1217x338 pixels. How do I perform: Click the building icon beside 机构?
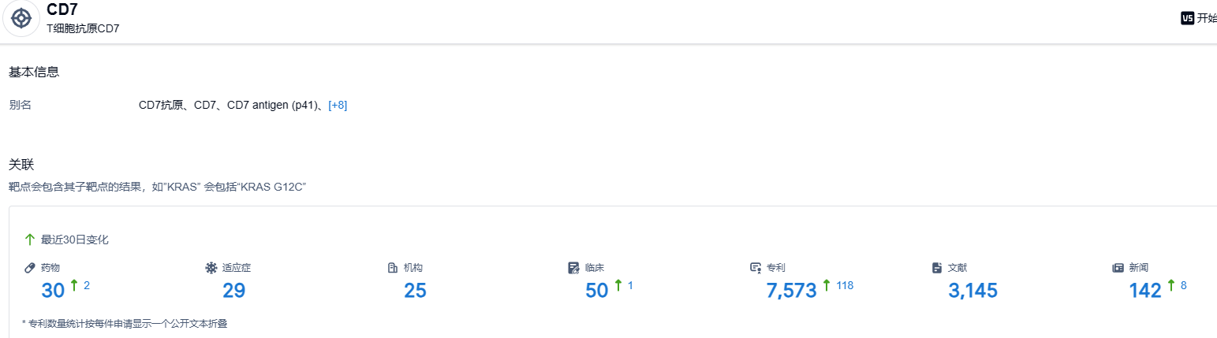[393, 268]
